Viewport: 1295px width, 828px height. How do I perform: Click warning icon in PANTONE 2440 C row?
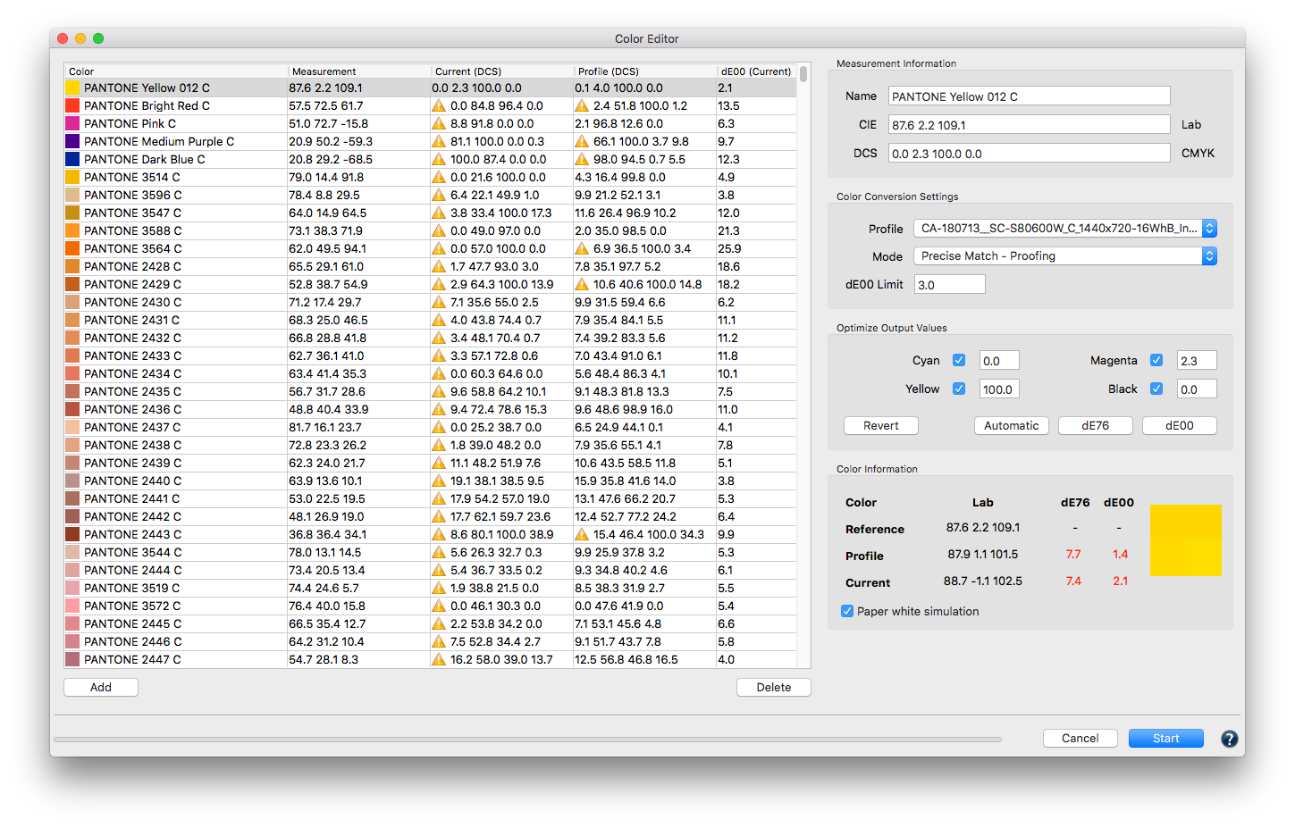pyautogui.click(x=439, y=481)
